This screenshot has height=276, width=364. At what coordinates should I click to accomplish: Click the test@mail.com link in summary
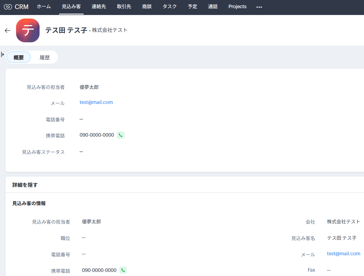coord(96,102)
